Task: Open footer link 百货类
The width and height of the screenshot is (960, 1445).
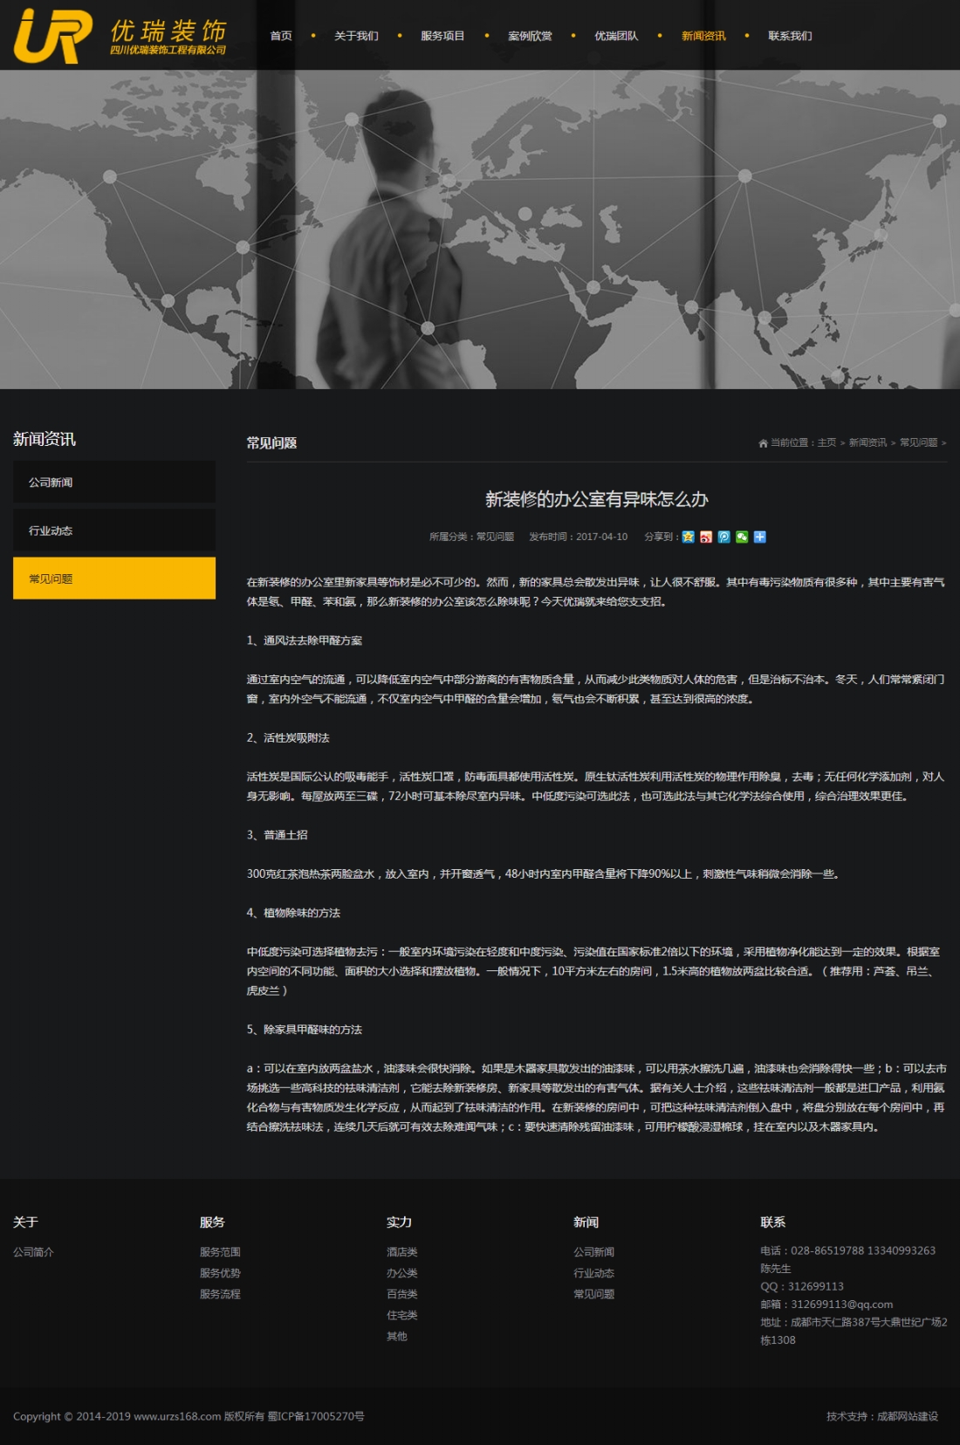Action: [402, 1293]
